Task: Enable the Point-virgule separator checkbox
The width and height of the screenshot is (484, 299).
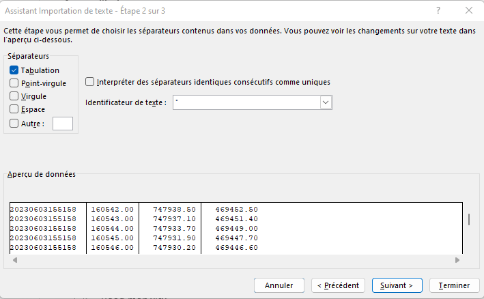Action: pyautogui.click(x=14, y=83)
